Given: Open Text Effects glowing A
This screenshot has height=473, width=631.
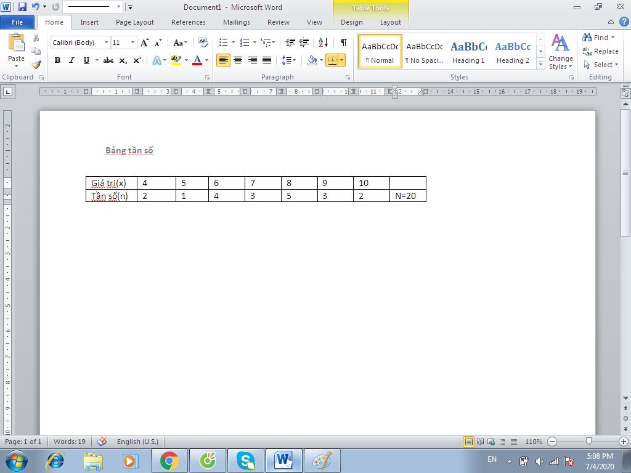Looking at the screenshot, I should tap(157, 60).
